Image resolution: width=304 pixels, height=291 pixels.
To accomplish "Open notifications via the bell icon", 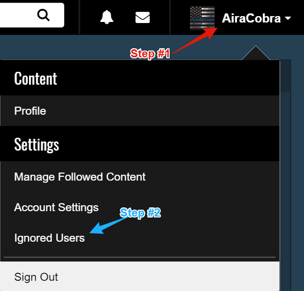I will 107,17.
